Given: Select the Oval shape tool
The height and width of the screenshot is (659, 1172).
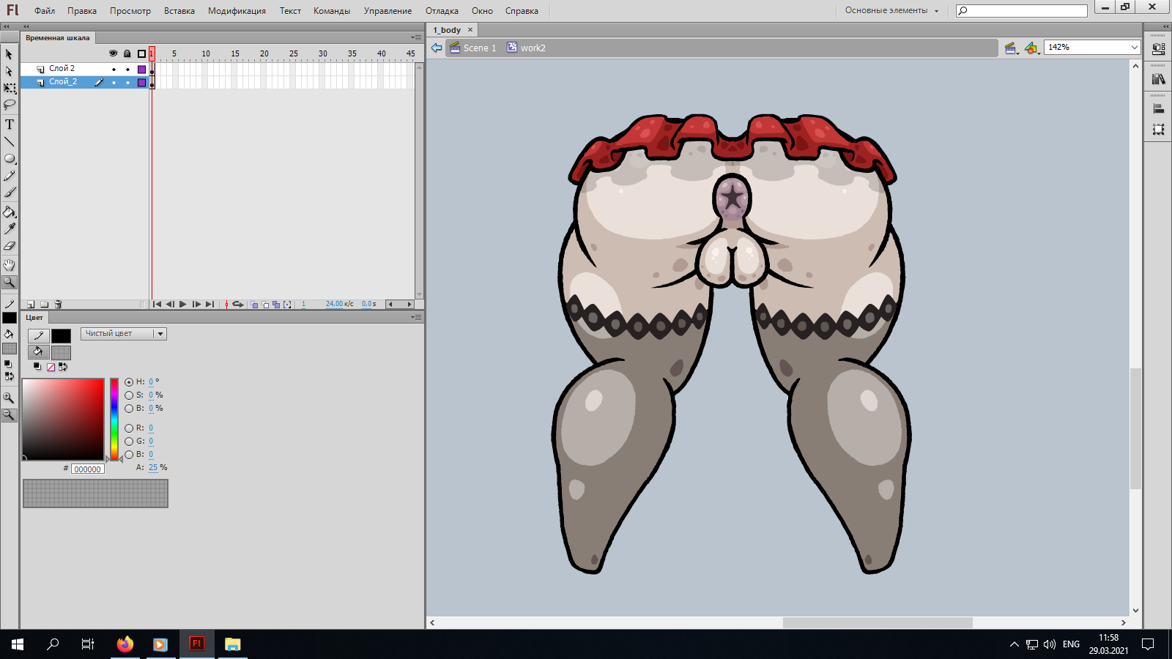Looking at the screenshot, I should pyautogui.click(x=9, y=158).
